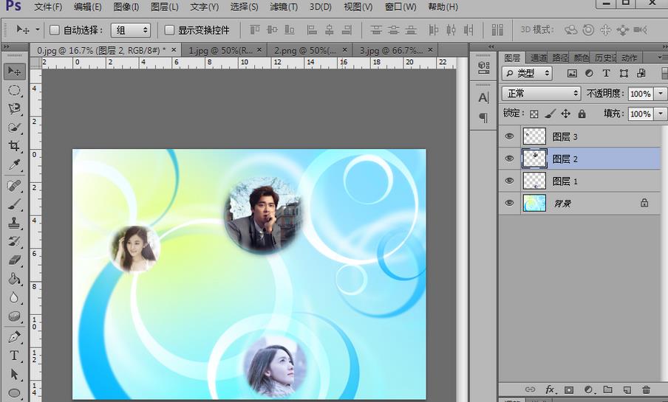
Task: Select the Clone Stamp tool
Action: pos(14,223)
